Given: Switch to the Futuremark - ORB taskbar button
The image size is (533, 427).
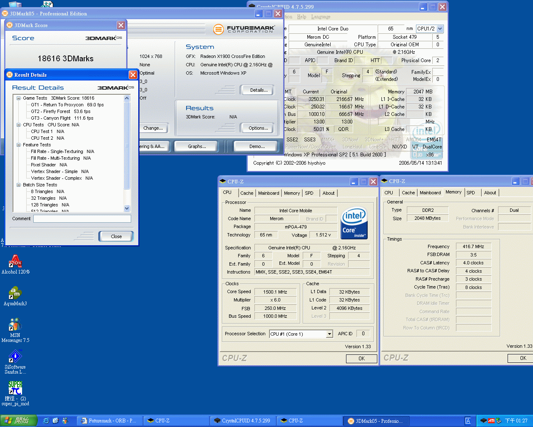Looking at the screenshot, I should 109,421.
